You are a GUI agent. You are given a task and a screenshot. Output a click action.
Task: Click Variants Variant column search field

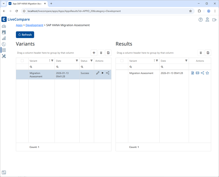pos(41,67)
